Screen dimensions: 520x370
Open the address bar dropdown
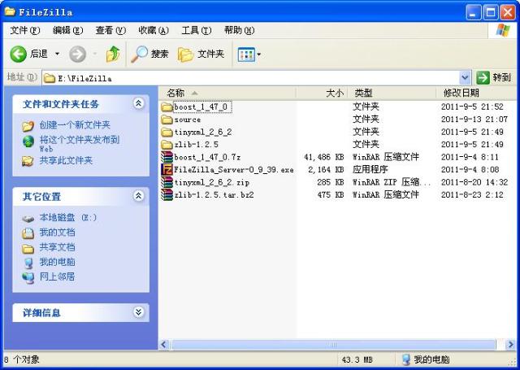465,77
